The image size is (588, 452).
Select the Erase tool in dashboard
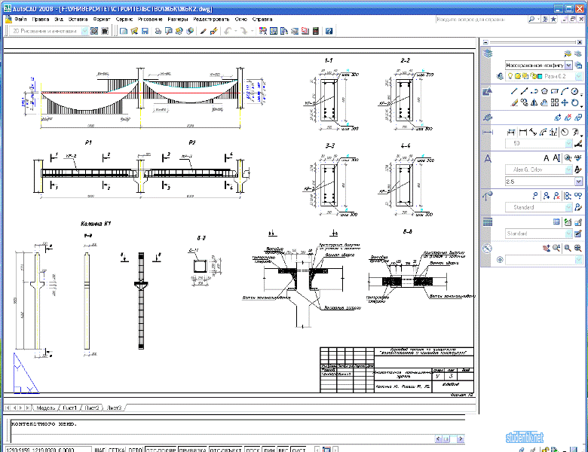(x=514, y=102)
